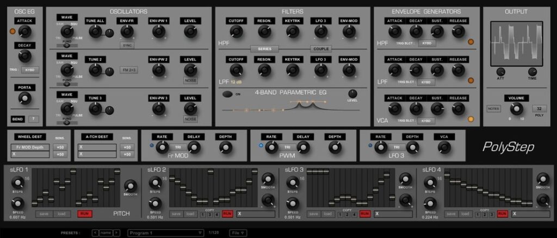
Task: Open the Program 1 preset dropdown
Action: click(x=165, y=233)
